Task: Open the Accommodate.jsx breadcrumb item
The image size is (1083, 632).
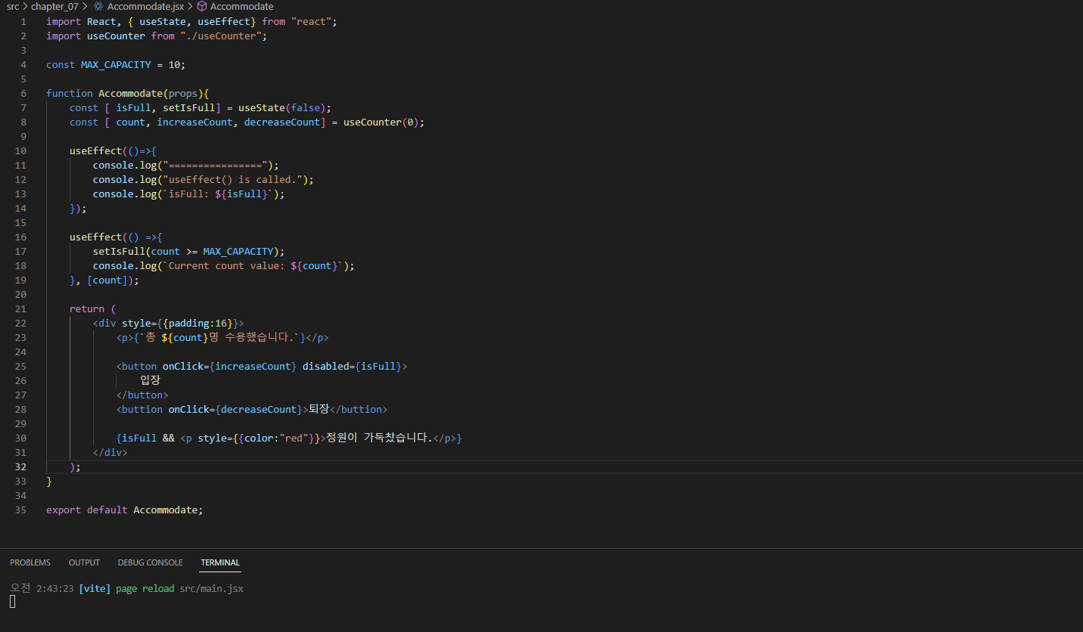Action: [145, 6]
